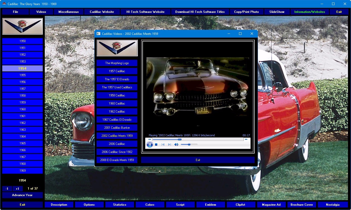This screenshot has height=210, width=351.
Task: Play the 1960 Cadillac video
Action: click(x=117, y=103)
